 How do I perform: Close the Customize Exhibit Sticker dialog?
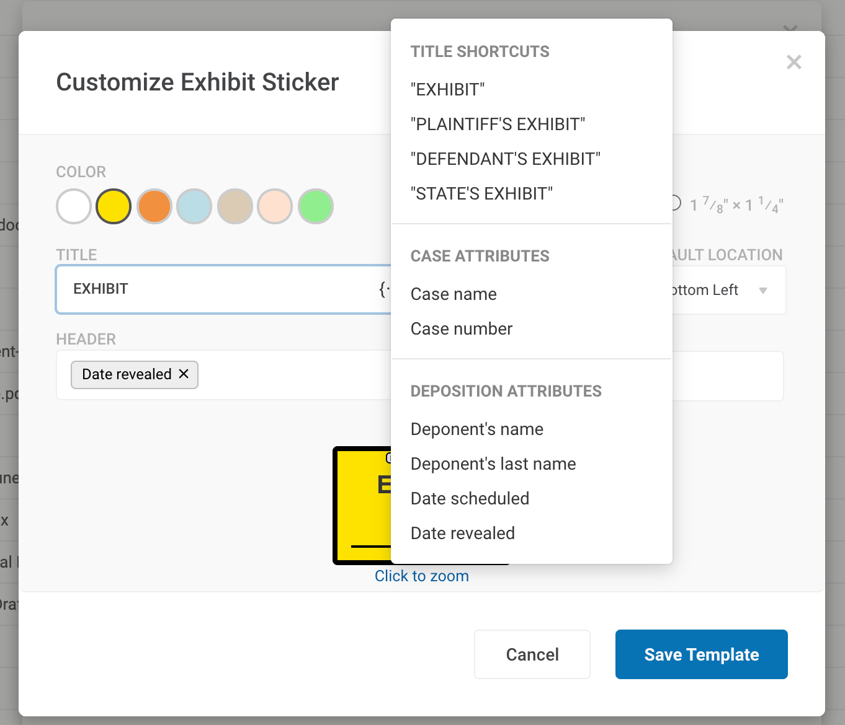pos(794,62)
